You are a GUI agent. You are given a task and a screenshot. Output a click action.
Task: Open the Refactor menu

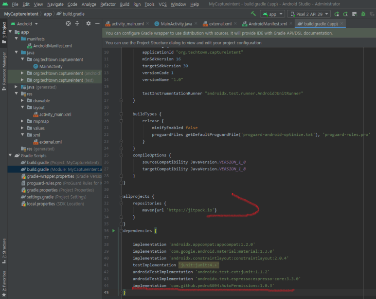(x=108, y=4)
